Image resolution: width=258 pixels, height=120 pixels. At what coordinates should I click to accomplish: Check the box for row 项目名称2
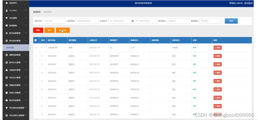click(x=36, y=106)
